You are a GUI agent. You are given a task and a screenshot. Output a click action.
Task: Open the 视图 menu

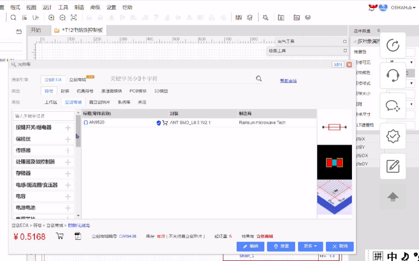coord(31,8)
